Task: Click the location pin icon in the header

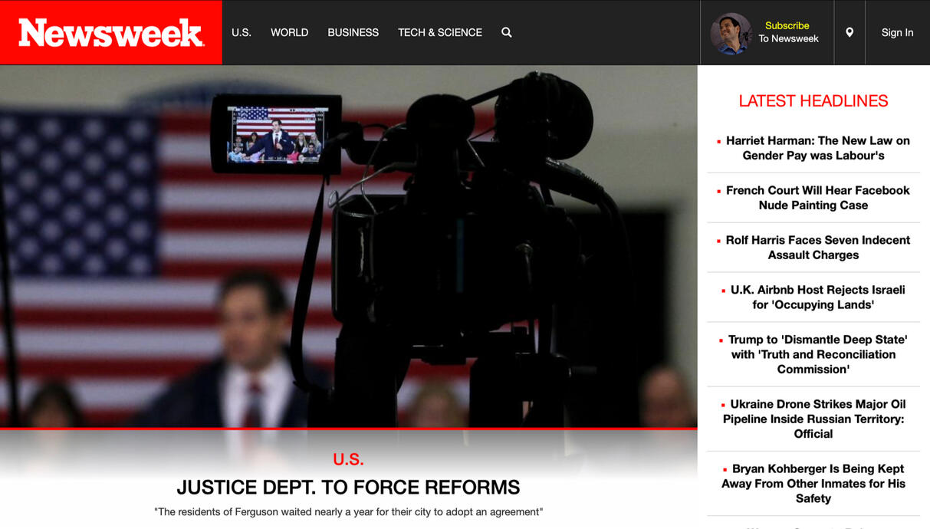Action: tap(849, 32)
